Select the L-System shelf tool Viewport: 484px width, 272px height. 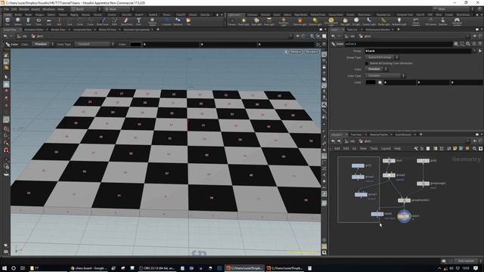point(166,22)
